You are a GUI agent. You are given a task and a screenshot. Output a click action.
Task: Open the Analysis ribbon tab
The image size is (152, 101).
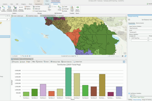click(5, 4)
